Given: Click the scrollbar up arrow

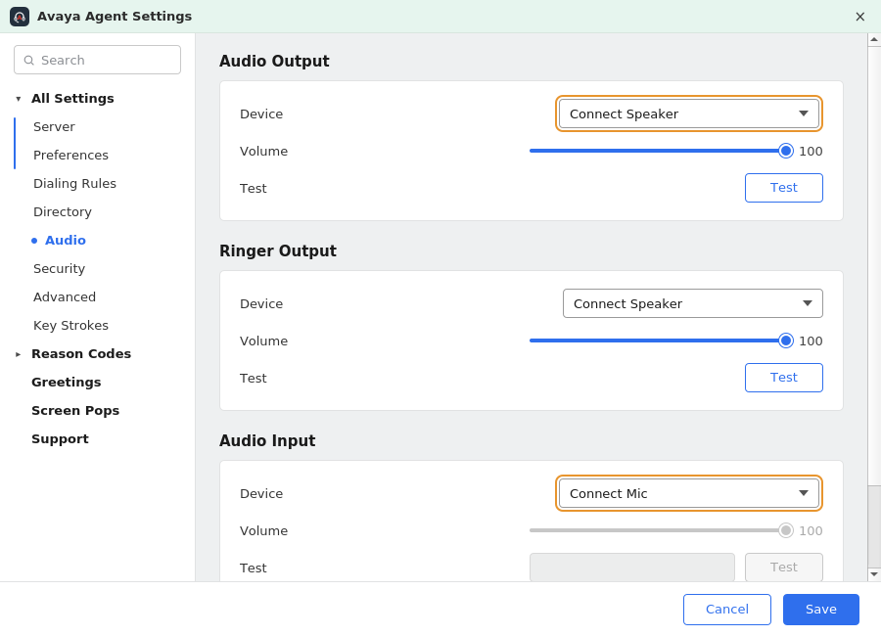Looking at the screenshot, I should (x=874, y=39).
